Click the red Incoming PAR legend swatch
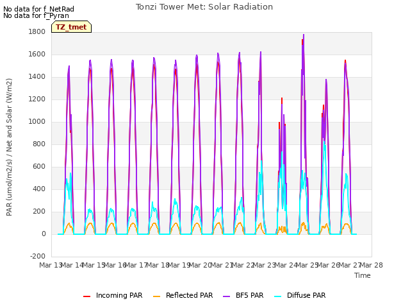Viewport: 410px width, 308px height. tap(86, 296)
